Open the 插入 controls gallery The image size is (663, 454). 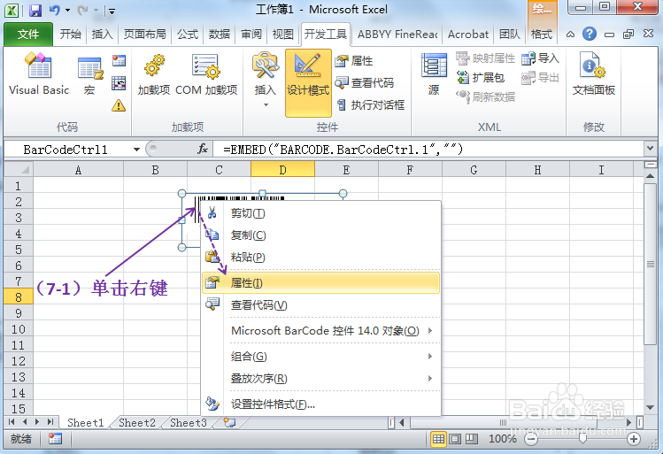click(266, 80)
